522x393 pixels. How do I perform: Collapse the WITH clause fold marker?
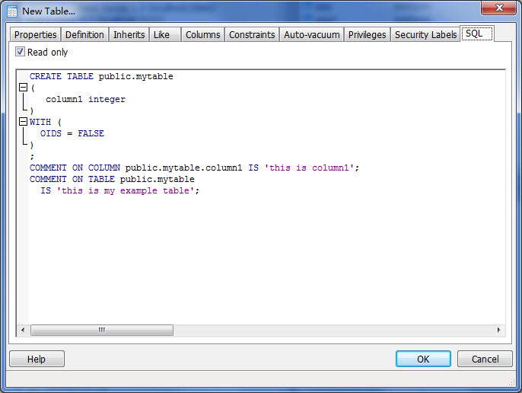(23, 122)
